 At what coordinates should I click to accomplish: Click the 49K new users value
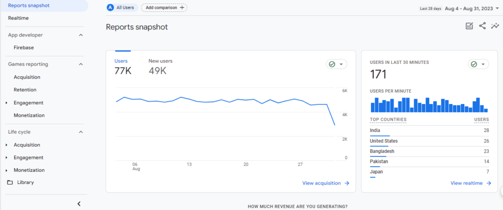pos(158,71)
